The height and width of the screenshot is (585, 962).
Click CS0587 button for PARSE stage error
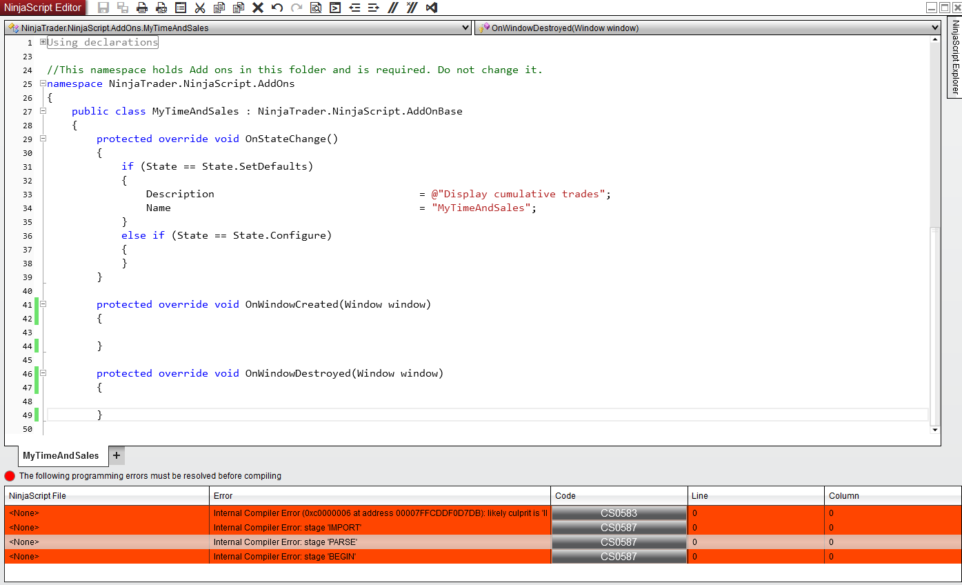tap(619, 542)
